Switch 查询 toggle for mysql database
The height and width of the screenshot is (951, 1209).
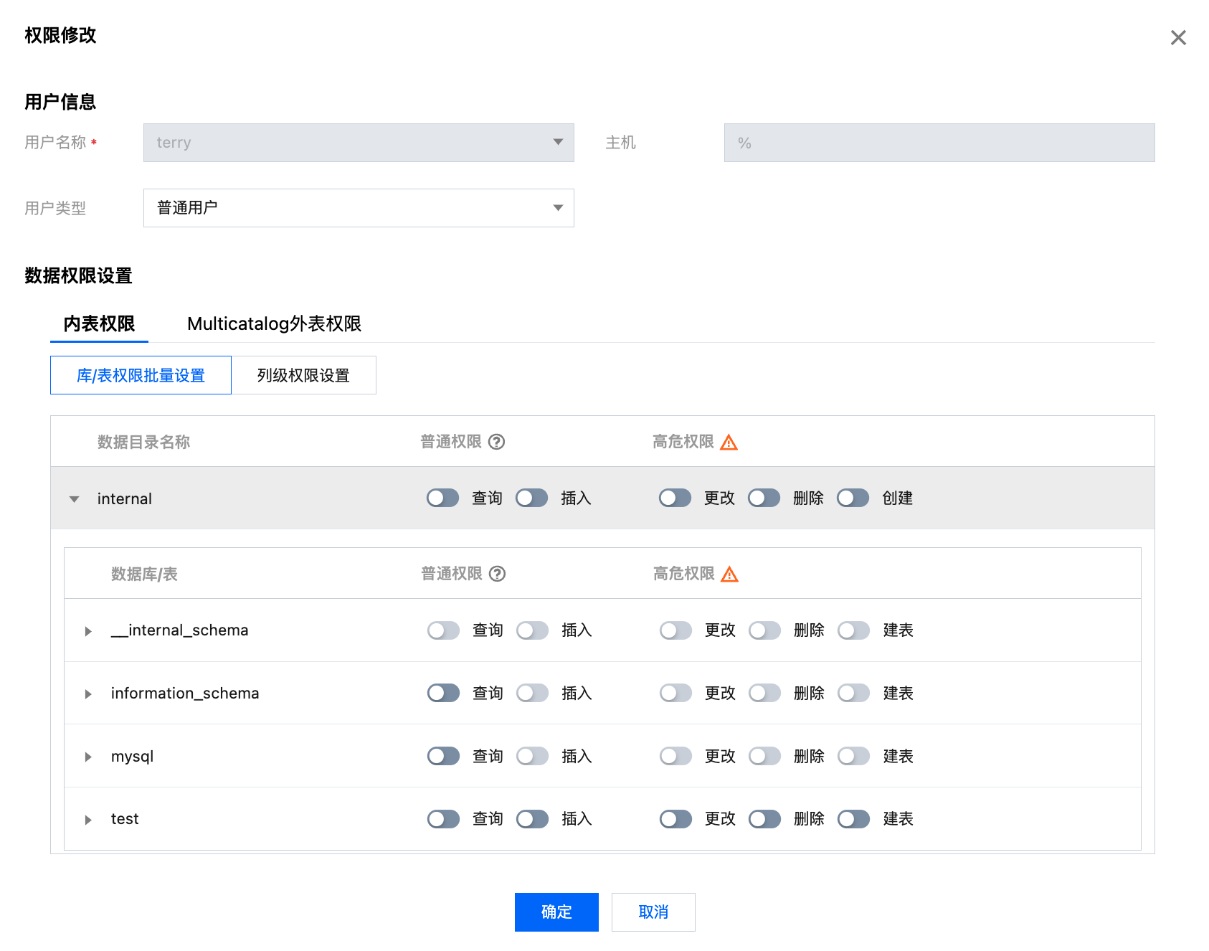click(443, 756)
